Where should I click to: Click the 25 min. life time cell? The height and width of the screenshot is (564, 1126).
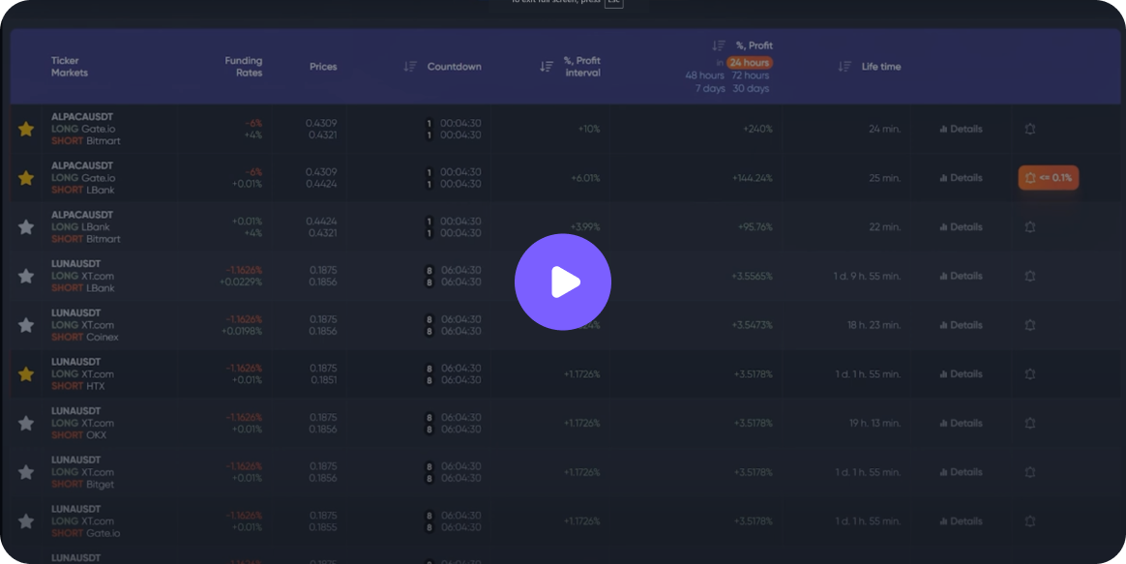885,178
